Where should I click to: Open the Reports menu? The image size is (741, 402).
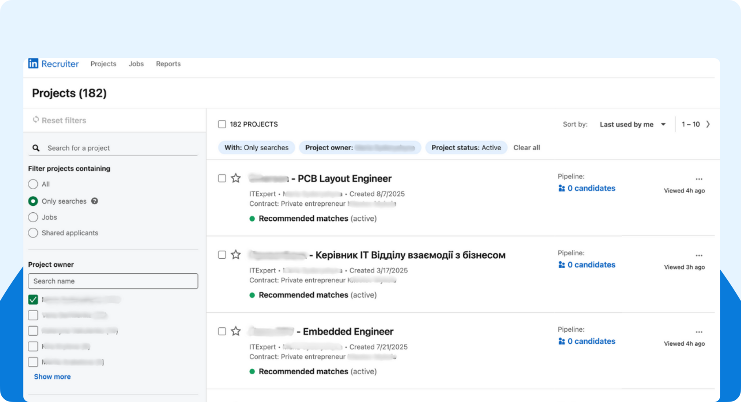168,64
